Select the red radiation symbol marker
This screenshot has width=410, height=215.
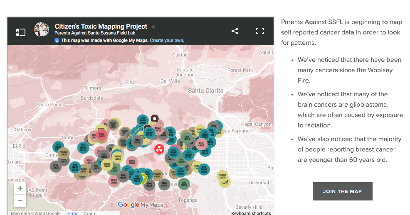click(x=159, y=149)
